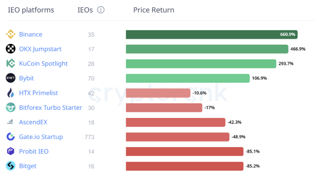Open the OKX Jumpstart link
Screen dimensions: 316x181
point(40,49)
